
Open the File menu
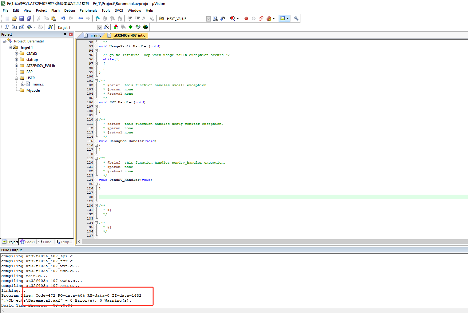tap(6, 10)
